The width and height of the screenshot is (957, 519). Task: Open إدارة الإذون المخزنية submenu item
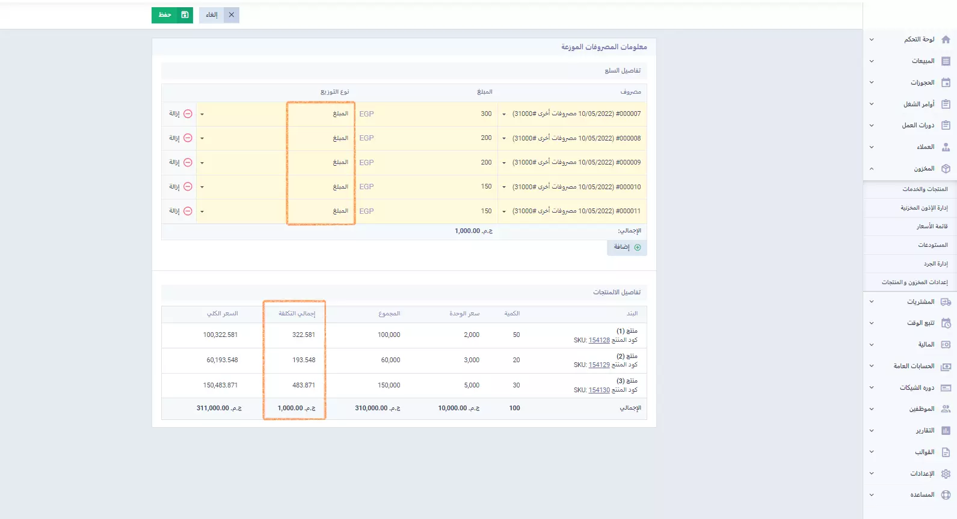pyautogui.click(x=924, y=208)
